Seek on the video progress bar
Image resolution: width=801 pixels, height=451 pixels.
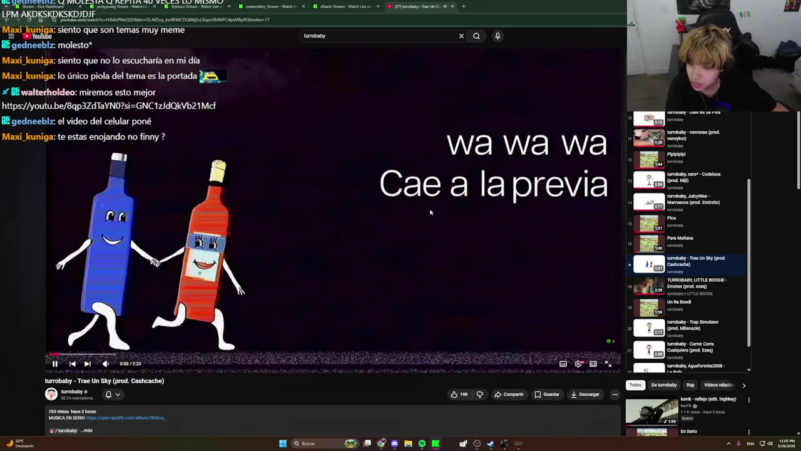pyautogui.click(x=332, y=355)
